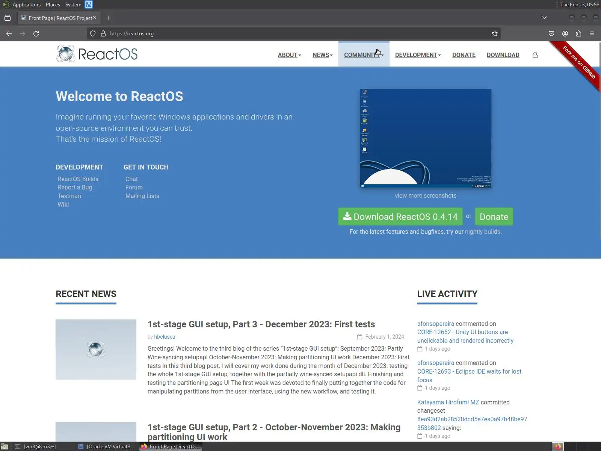This screenshot has height=451, width=601.
Task: Open the recent browsing icon left of the tabs
Action: click(x=8, y=18)
